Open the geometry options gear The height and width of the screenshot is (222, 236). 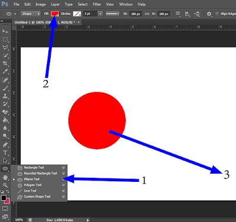click(x=209, y=14)
